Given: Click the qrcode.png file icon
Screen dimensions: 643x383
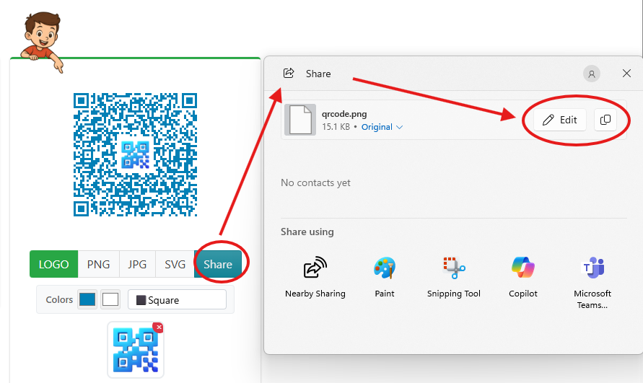Looking at the screenshot, I should pyautogui.click(x=300, y=120).
